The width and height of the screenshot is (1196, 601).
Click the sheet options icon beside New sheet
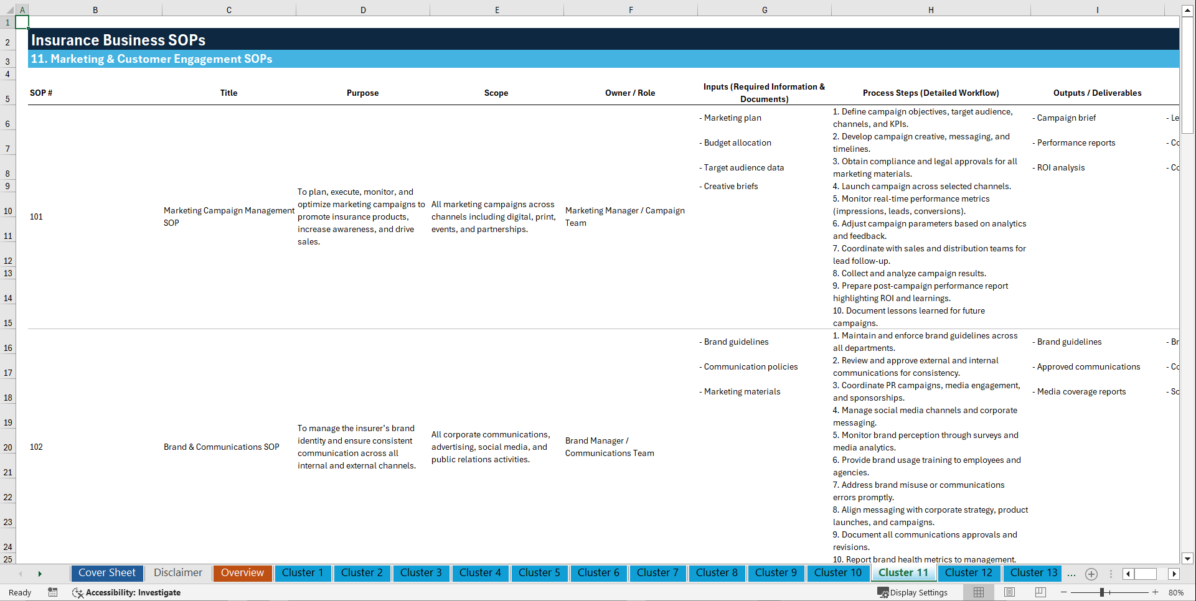[1111, 574]
